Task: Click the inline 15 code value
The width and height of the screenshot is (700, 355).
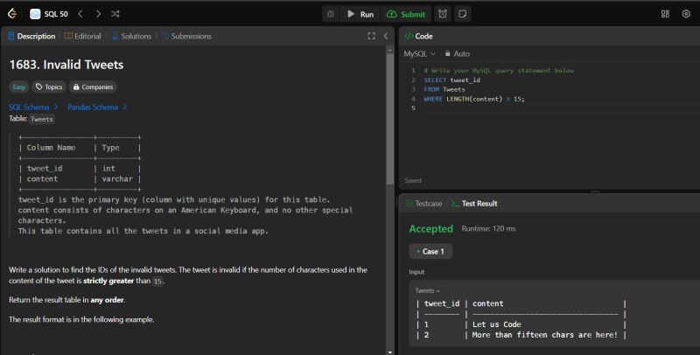Action: (157, 282)
